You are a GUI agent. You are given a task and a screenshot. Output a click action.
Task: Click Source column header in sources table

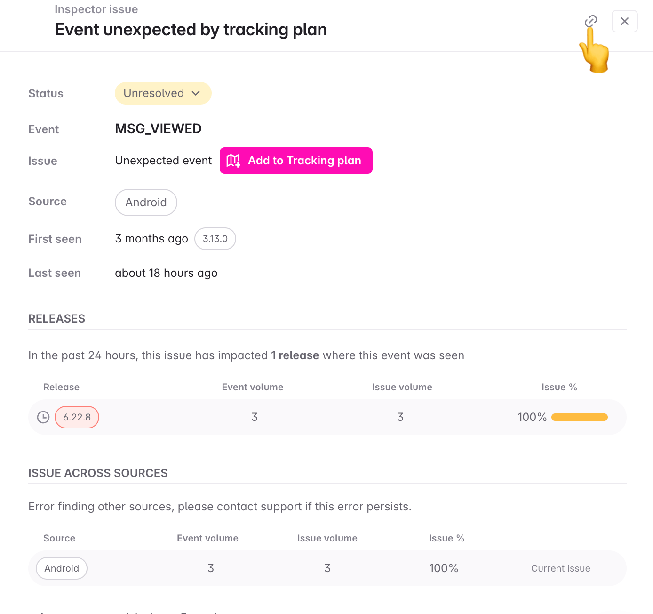coord(59,538)
